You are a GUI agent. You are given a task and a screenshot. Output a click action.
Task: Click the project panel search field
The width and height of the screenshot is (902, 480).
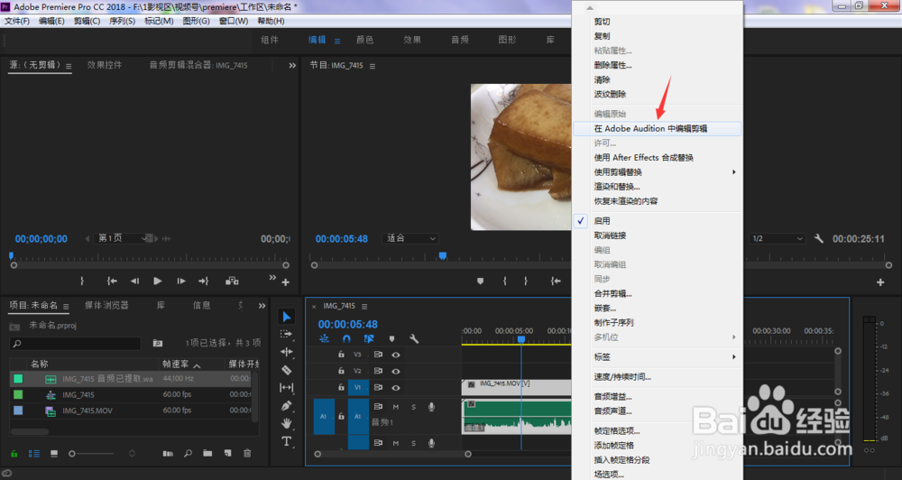point(76,344)
